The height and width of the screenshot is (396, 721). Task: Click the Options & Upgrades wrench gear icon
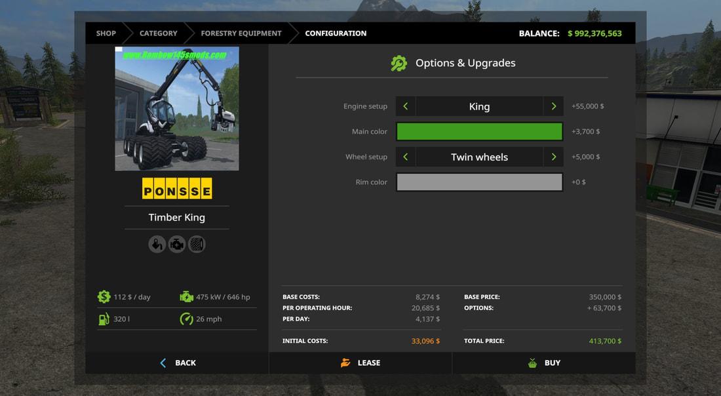[x=399, y=64]
